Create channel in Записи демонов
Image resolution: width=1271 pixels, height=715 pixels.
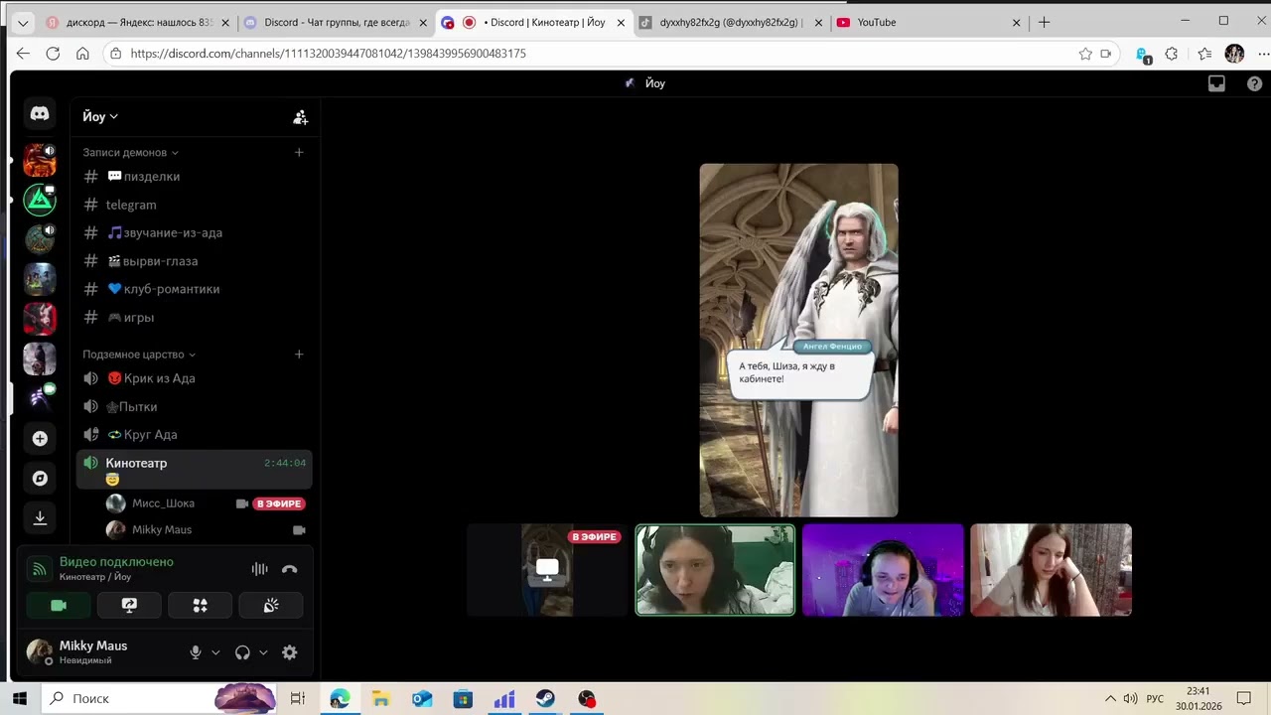pos(299,152)
